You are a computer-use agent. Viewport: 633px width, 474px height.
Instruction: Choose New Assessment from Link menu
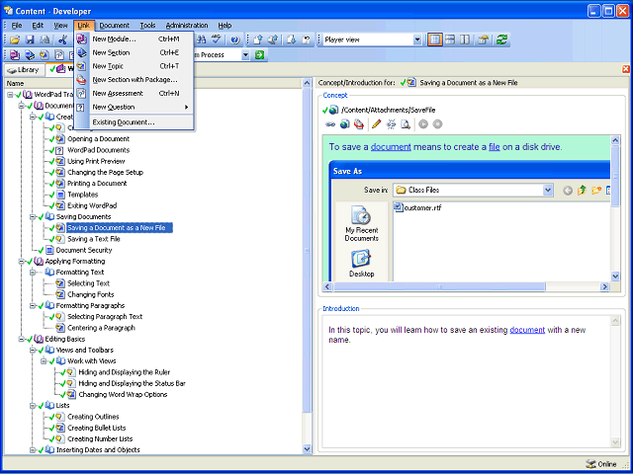tap(135, 94)
